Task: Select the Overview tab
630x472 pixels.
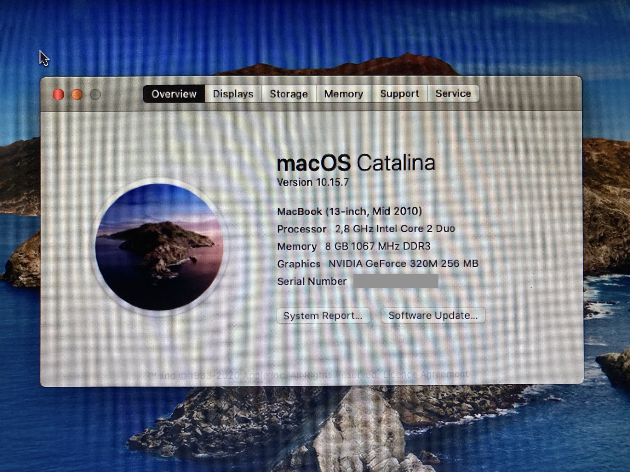Action: tap(174, 94)
